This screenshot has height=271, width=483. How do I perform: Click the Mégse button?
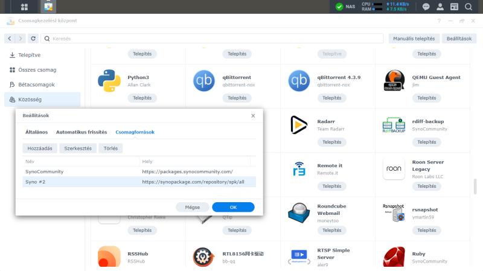click(x=193, y=207)
